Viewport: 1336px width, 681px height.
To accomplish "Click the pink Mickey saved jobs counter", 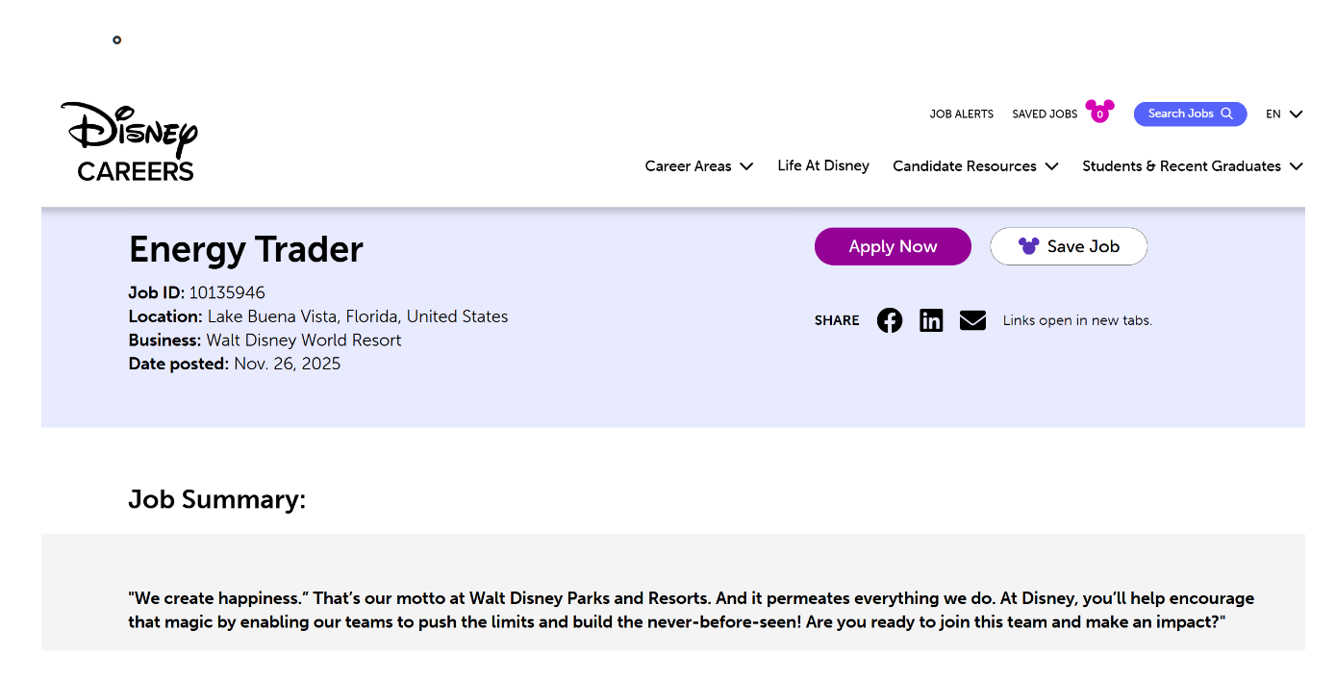I will [x=1099, y=112].
